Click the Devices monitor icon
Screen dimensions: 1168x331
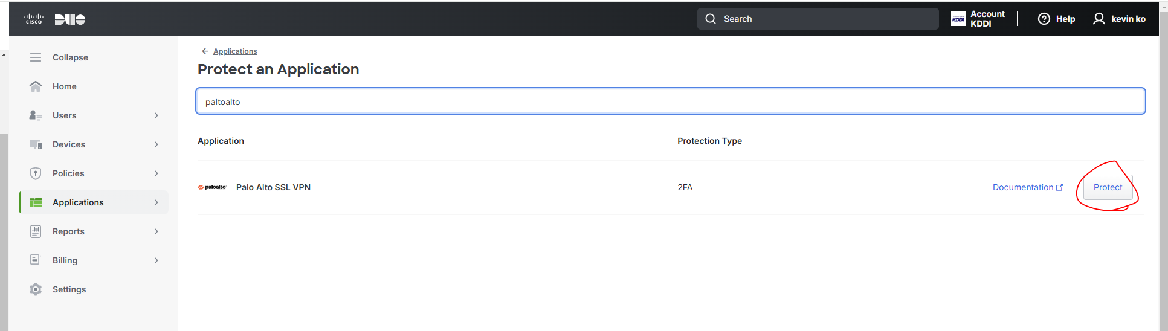[x=36, y=144]
